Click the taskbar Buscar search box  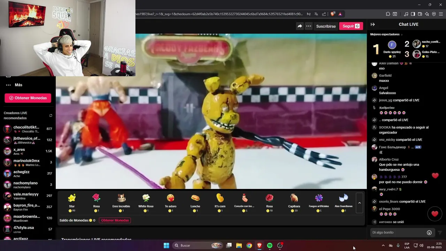(198, 245)
